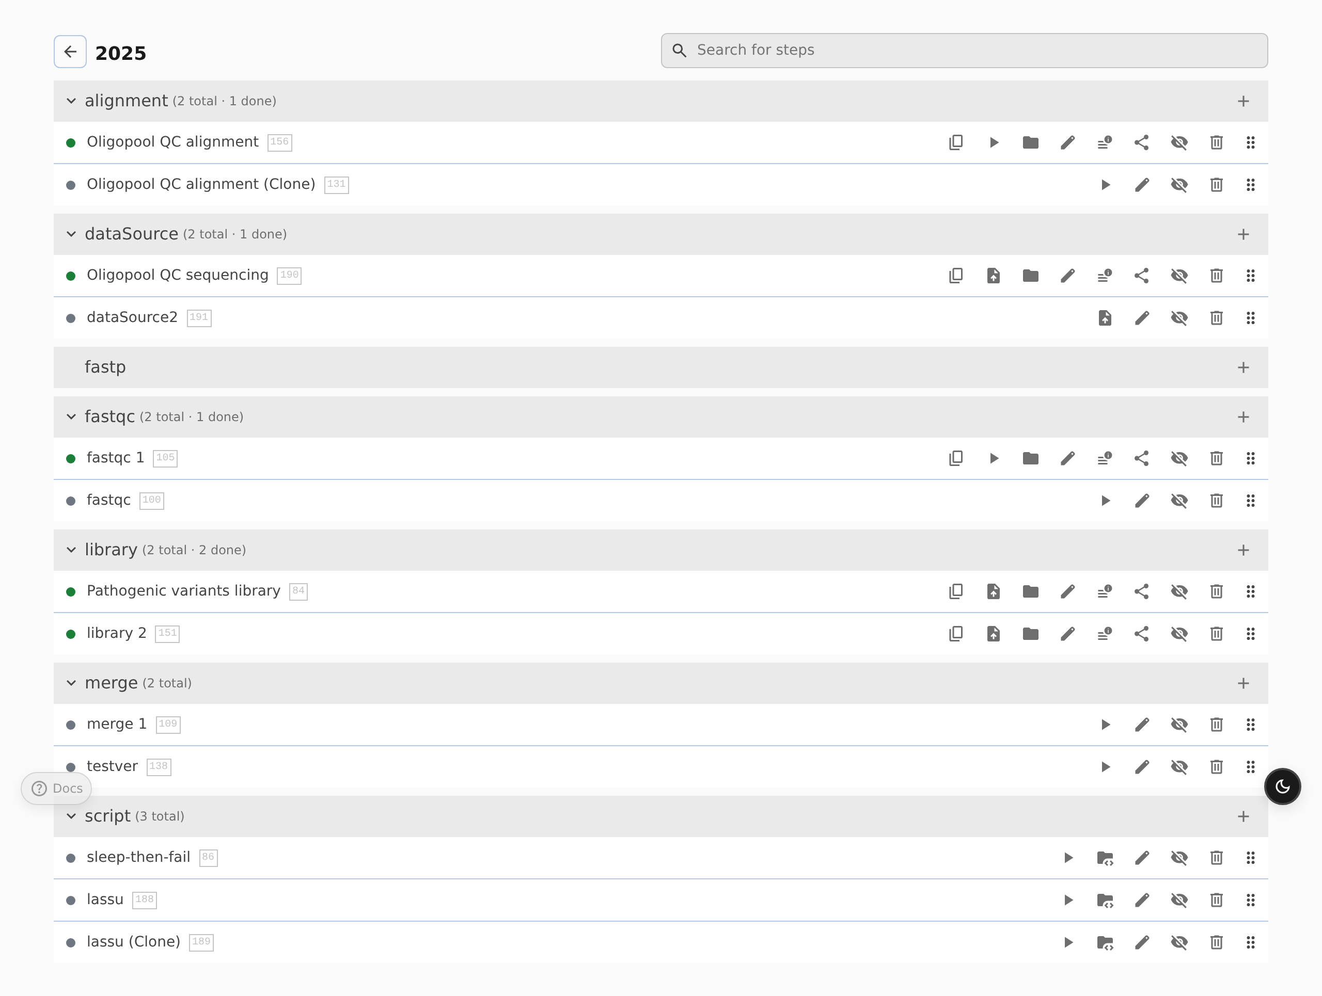
Task: Hide the sleep-then-fail step
Action: coord(1179,858)
